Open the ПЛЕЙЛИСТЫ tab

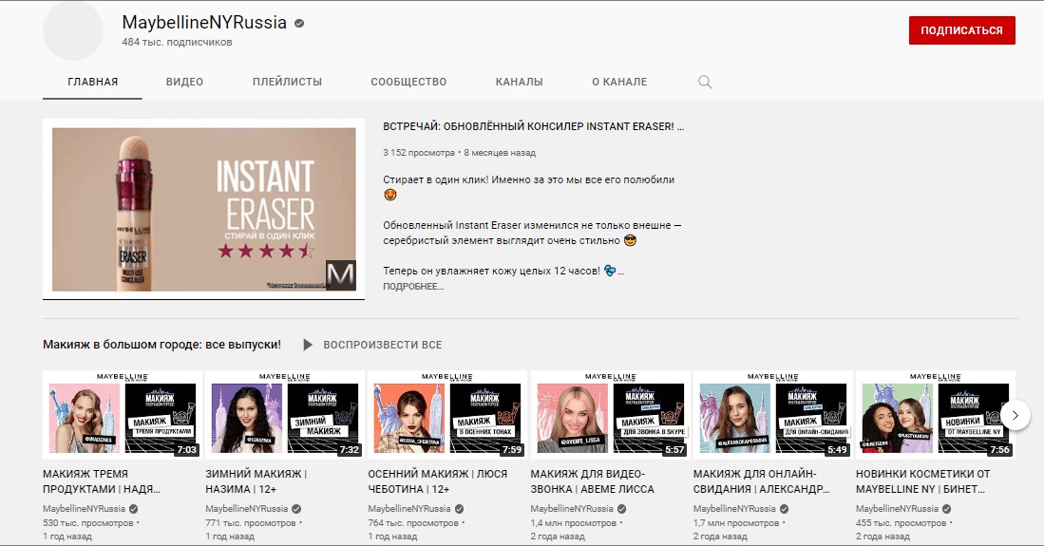(x=287, y=82)
